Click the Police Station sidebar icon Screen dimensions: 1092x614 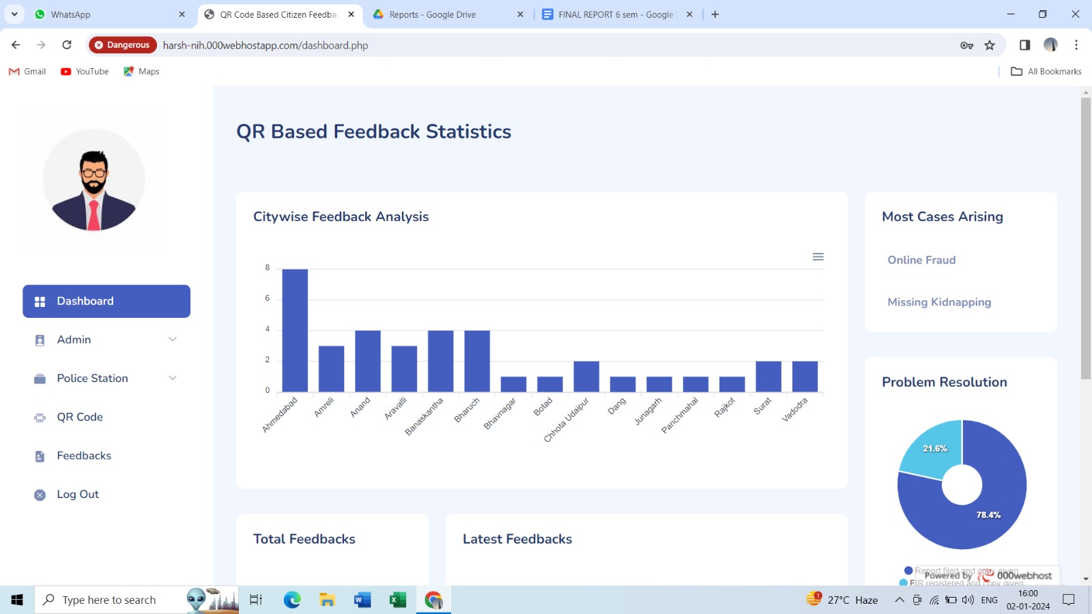40,379
